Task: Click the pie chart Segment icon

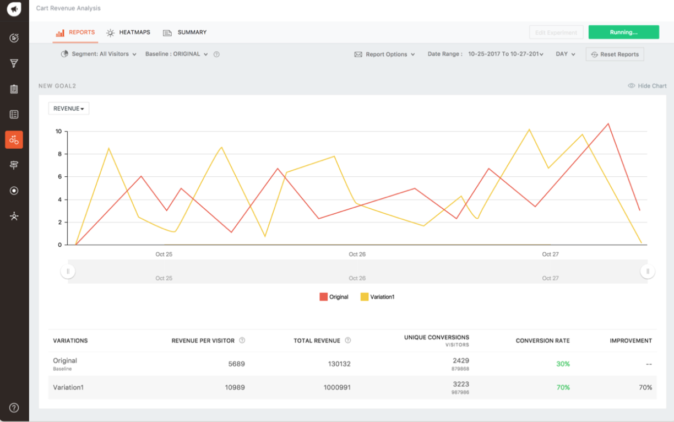Action: [x=64, y=54]
